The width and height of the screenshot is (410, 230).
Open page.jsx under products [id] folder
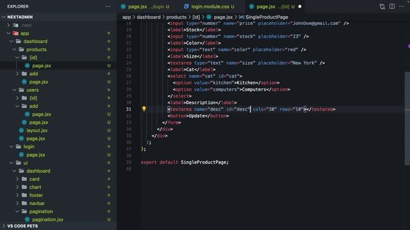pyautogui.click(x=42, y=66)
